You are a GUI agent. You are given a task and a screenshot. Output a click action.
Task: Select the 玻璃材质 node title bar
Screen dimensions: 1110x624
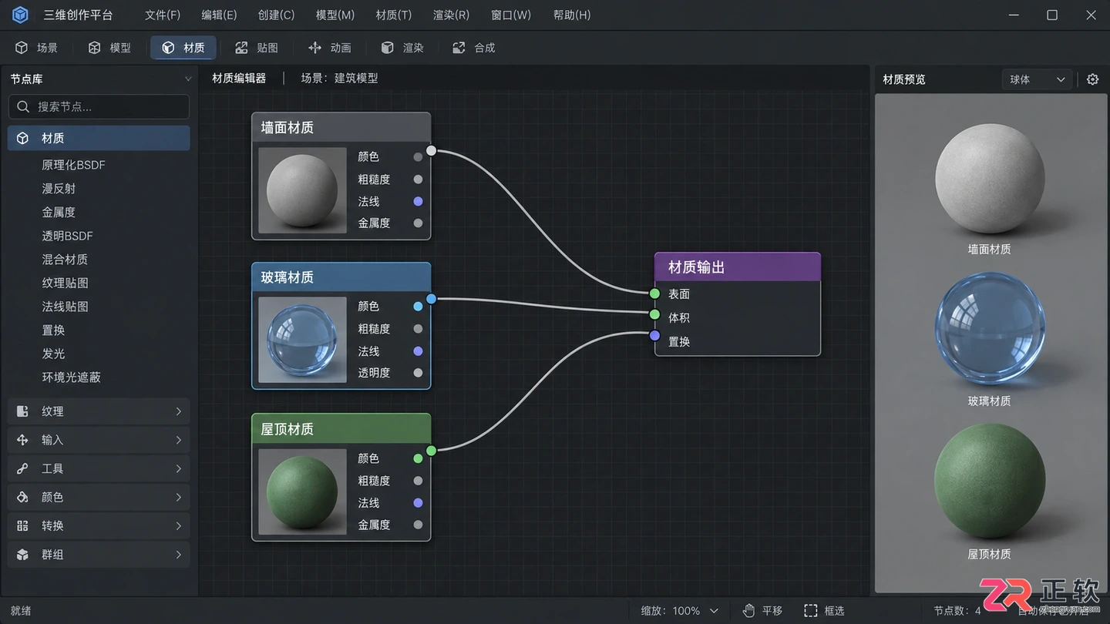coord(341,277)
